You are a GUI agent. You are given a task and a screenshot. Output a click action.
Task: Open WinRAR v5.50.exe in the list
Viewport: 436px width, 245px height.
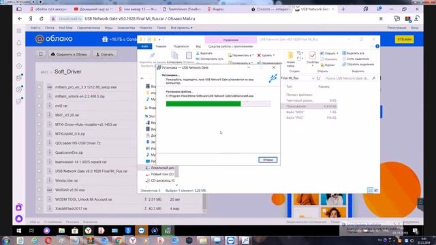click(69, 190)
